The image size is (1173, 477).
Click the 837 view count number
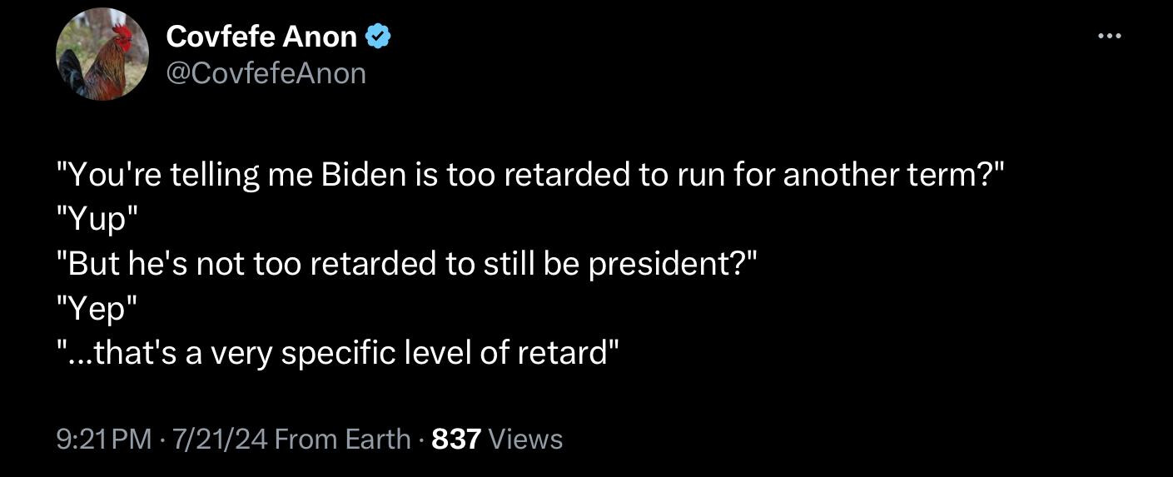(x=457, y=439)
